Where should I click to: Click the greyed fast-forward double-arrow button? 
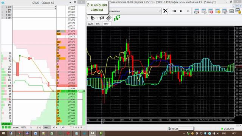click(188, 11)
